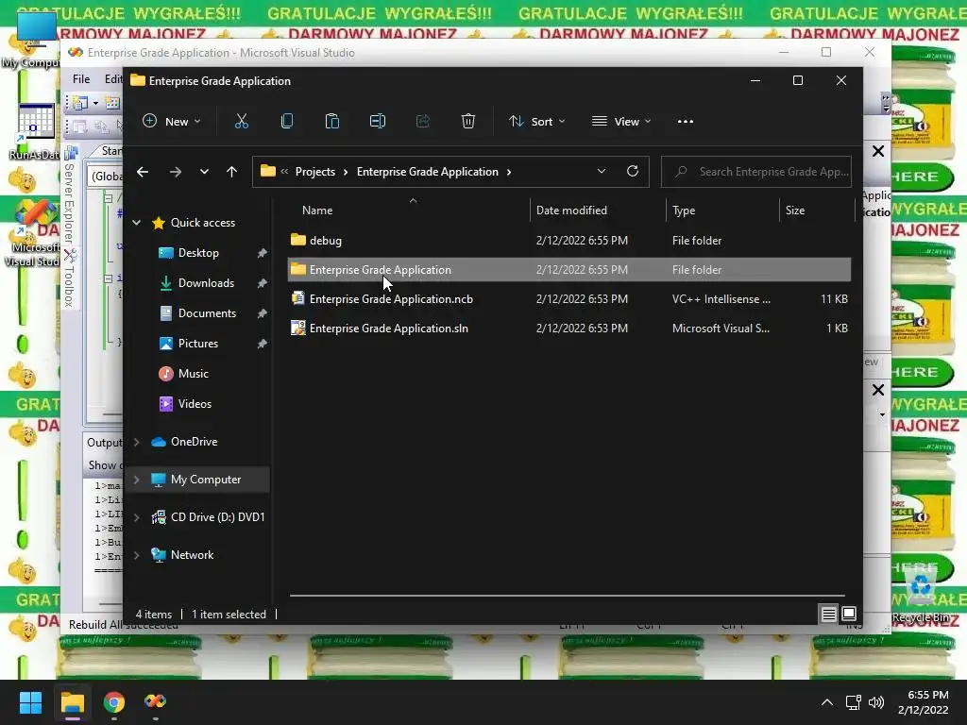The width and height of the screenshot is (967, 725).
Task: Switch to details view icon in status bar
Action: coord(829,614)
